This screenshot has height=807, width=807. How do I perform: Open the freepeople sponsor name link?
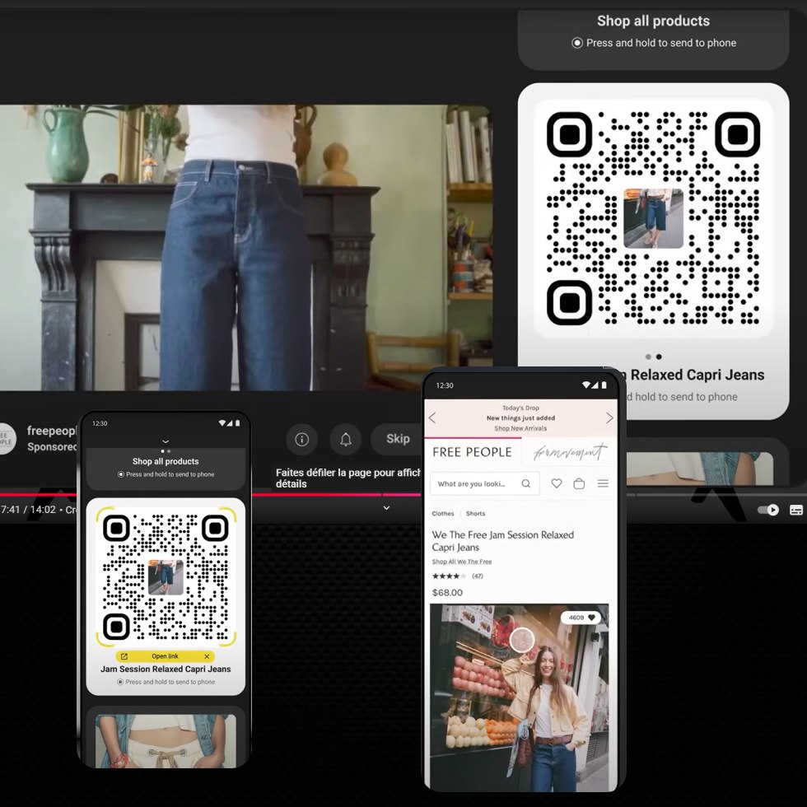tap(51, 431)
